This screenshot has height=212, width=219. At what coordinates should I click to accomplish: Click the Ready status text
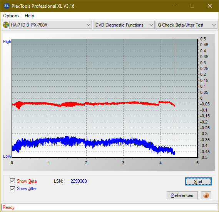point(8,207)
